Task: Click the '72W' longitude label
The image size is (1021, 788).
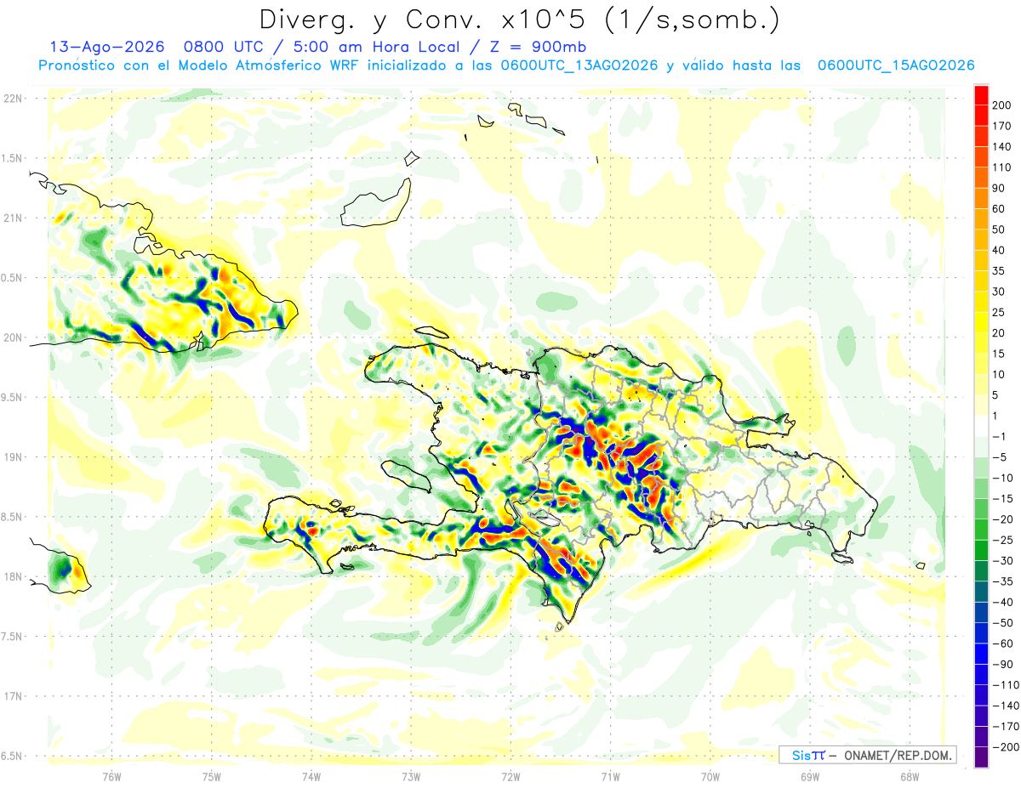Action: pyautogui.click(x=510, y=776)
